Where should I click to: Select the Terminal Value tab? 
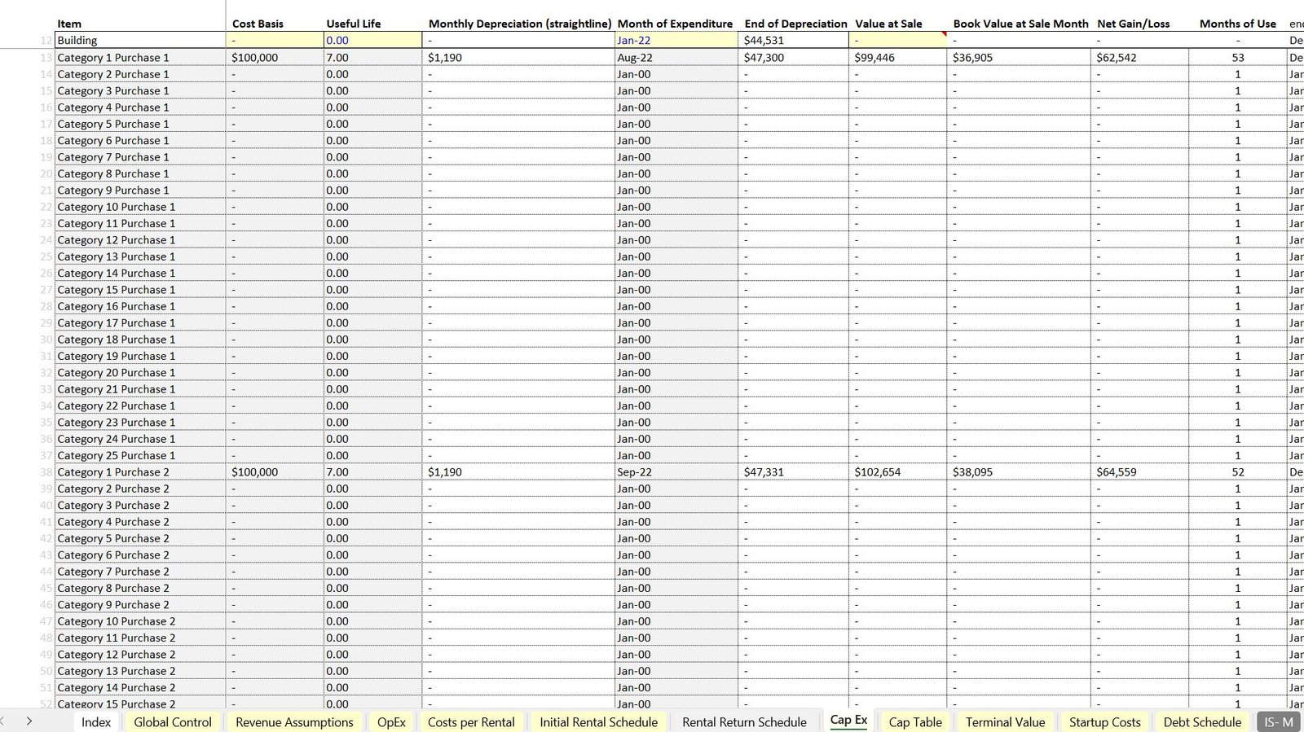[x=1005, y=722]
